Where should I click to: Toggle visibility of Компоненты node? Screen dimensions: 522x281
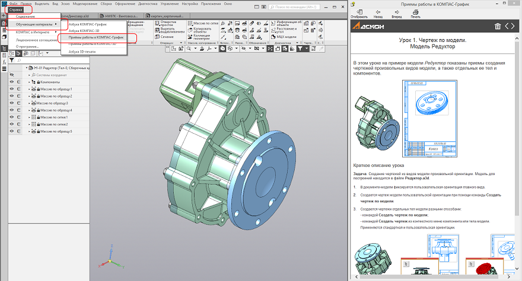tap(12, 82)
